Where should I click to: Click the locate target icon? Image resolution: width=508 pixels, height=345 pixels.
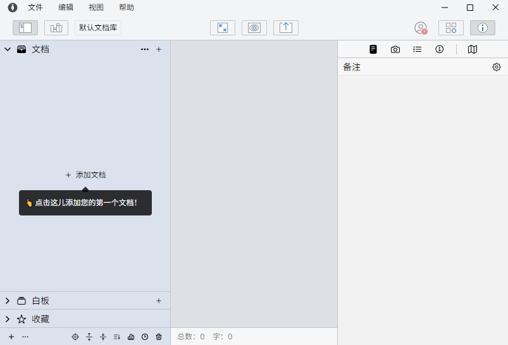point(75,337)
